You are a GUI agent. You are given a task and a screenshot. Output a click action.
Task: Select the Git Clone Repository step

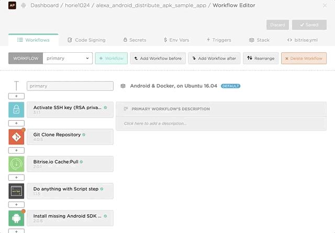(x=70, y=137)
